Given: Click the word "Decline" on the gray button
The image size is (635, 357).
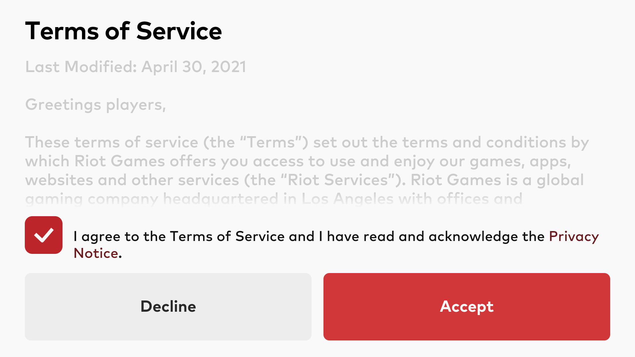Looking at the screenshot, I should click(x=168, y=306).
